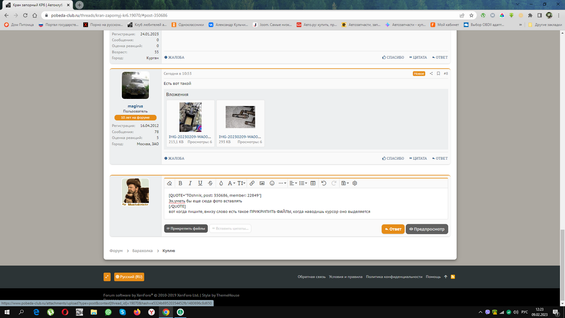Insert a link using the chain icon

click(252, 183)
